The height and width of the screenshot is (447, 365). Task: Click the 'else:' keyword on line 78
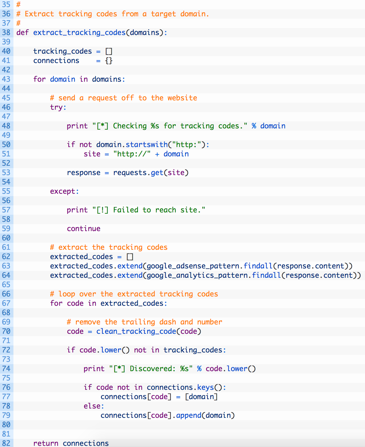click(x=94, y=406)
